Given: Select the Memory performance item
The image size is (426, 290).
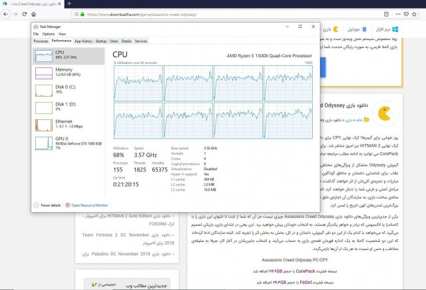Looking at the screenshot, I should [x=69, y=73].
